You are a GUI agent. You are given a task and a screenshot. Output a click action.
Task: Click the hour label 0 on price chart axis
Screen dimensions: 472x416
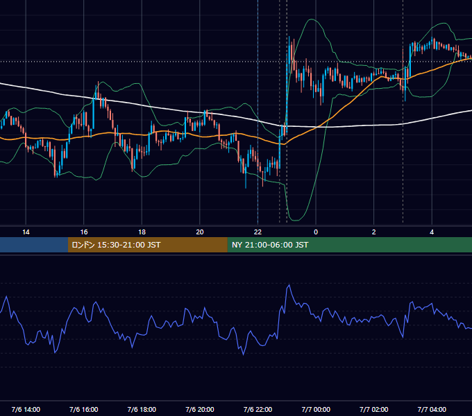coord(316,232)
